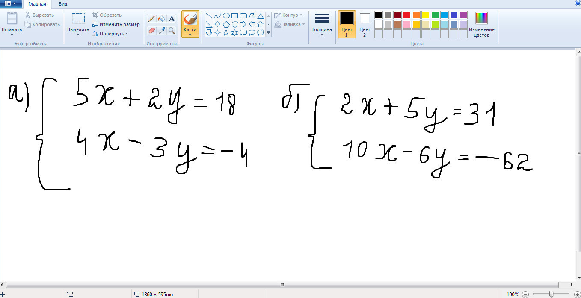581x298 pixels.
Task: Choose the Polygon shape
Action: tap(252, 15)
